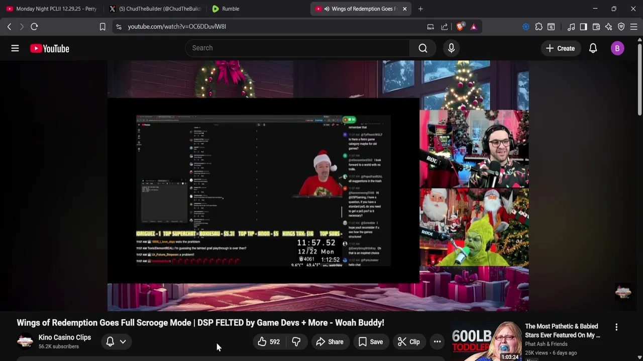Expand the notification preferences chevron
This screenshot has height=361, width=643.
pyautogui.click(x=123, y=342)
